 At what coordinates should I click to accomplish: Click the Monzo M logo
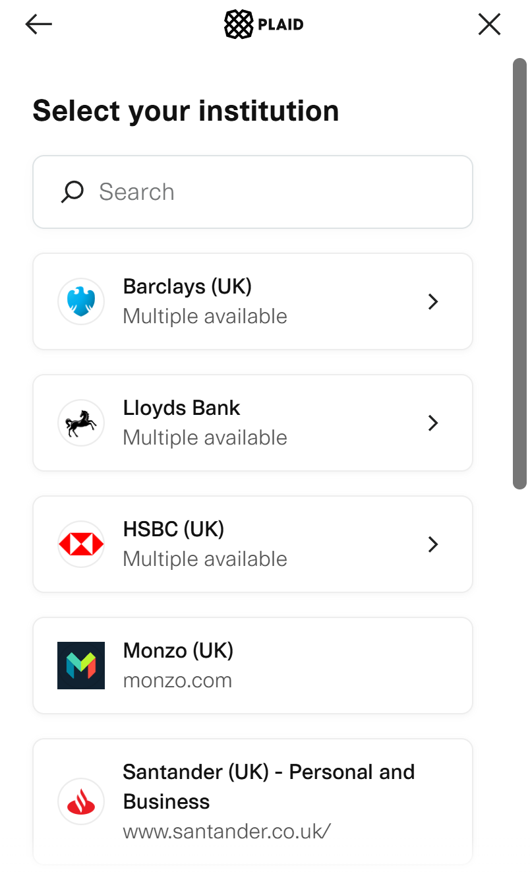point(81,666)
